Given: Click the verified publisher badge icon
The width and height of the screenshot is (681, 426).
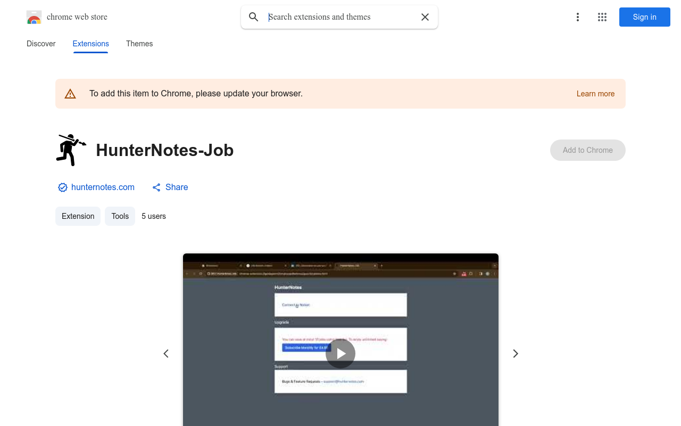Looking at the screenshot, I should tap(62, 187).
